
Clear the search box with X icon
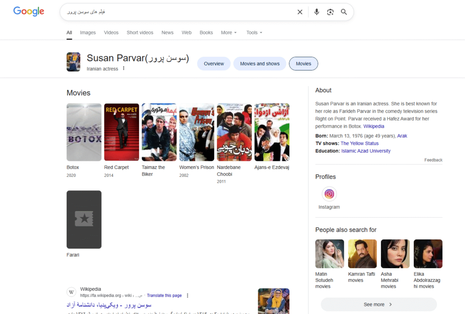click(300, 12)
